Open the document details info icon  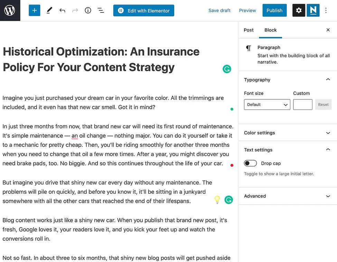[x=88, y=10]
